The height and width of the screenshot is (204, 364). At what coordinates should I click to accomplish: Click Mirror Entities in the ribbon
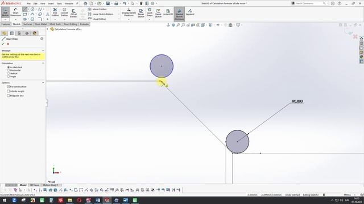click(x=97, y=9)
